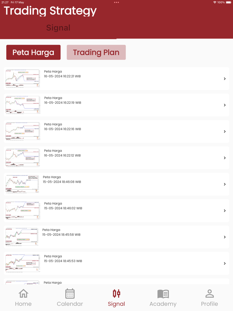Tap the Wi-Fi icon in status bar

tap(215, 2)
